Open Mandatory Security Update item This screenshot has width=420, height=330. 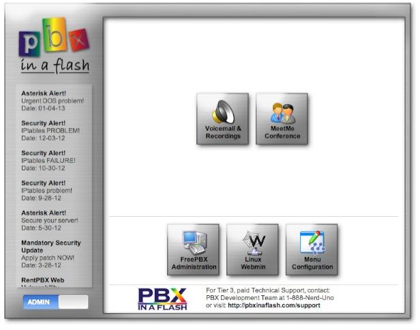click(x=51, y=254)
